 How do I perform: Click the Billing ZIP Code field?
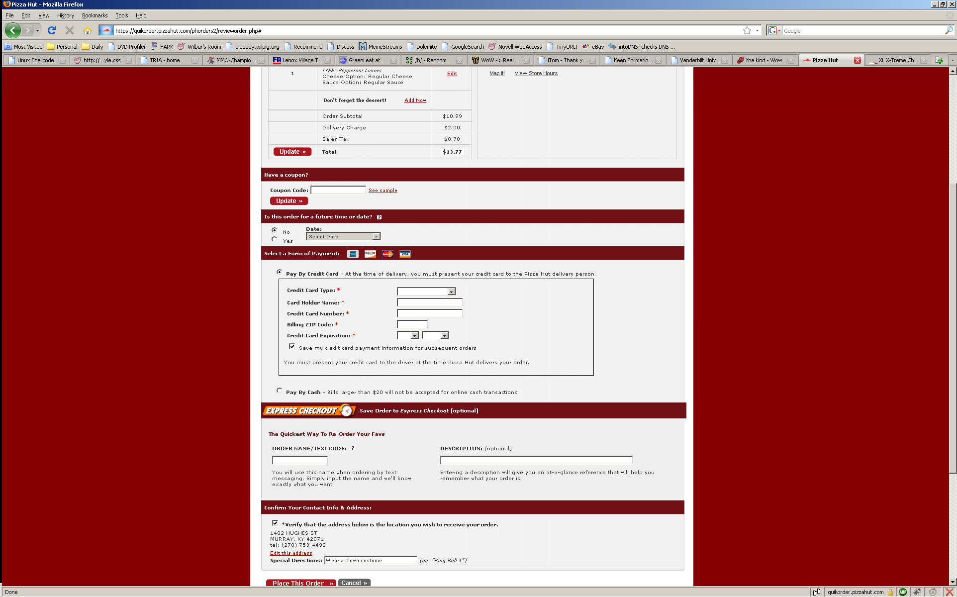coord(412,324)
